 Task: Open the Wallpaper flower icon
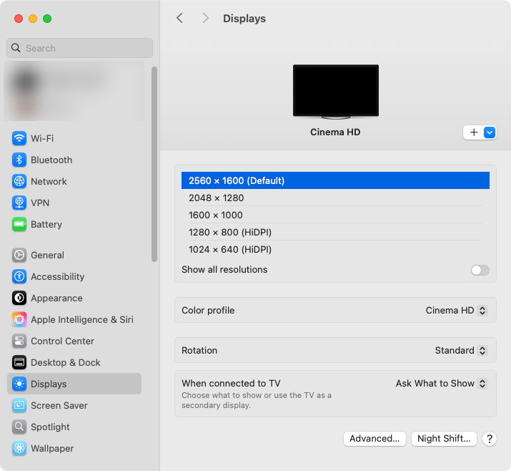pos(19,449)
